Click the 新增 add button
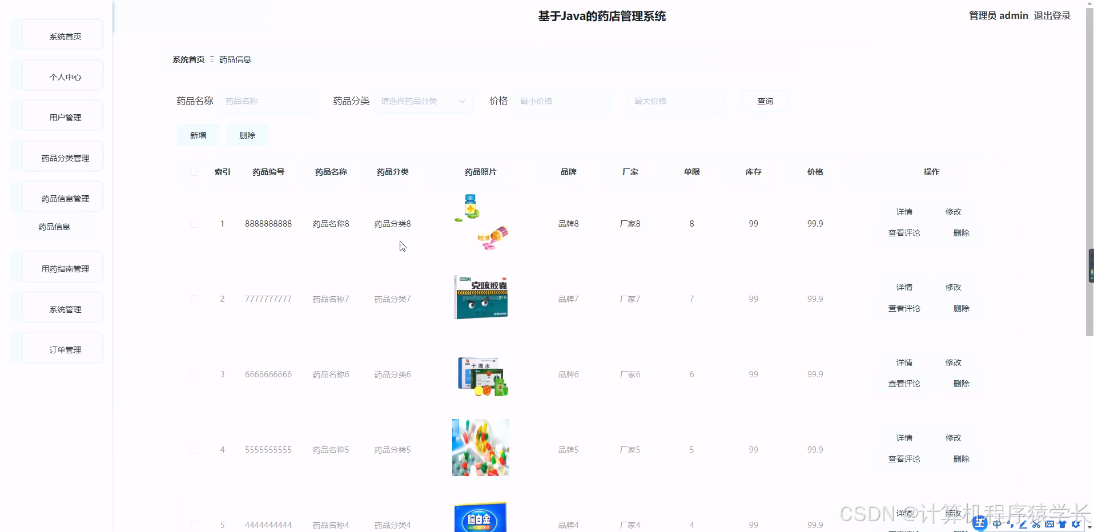Viewport: 1094px width, 532px height. click(x=198, y=135)
